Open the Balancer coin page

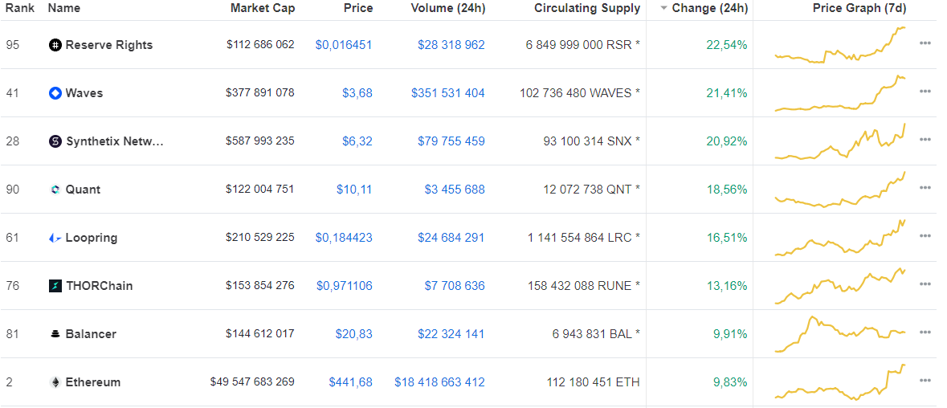coord(91,334)
